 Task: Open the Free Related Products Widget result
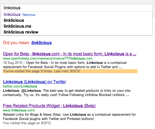click(49, 106)
